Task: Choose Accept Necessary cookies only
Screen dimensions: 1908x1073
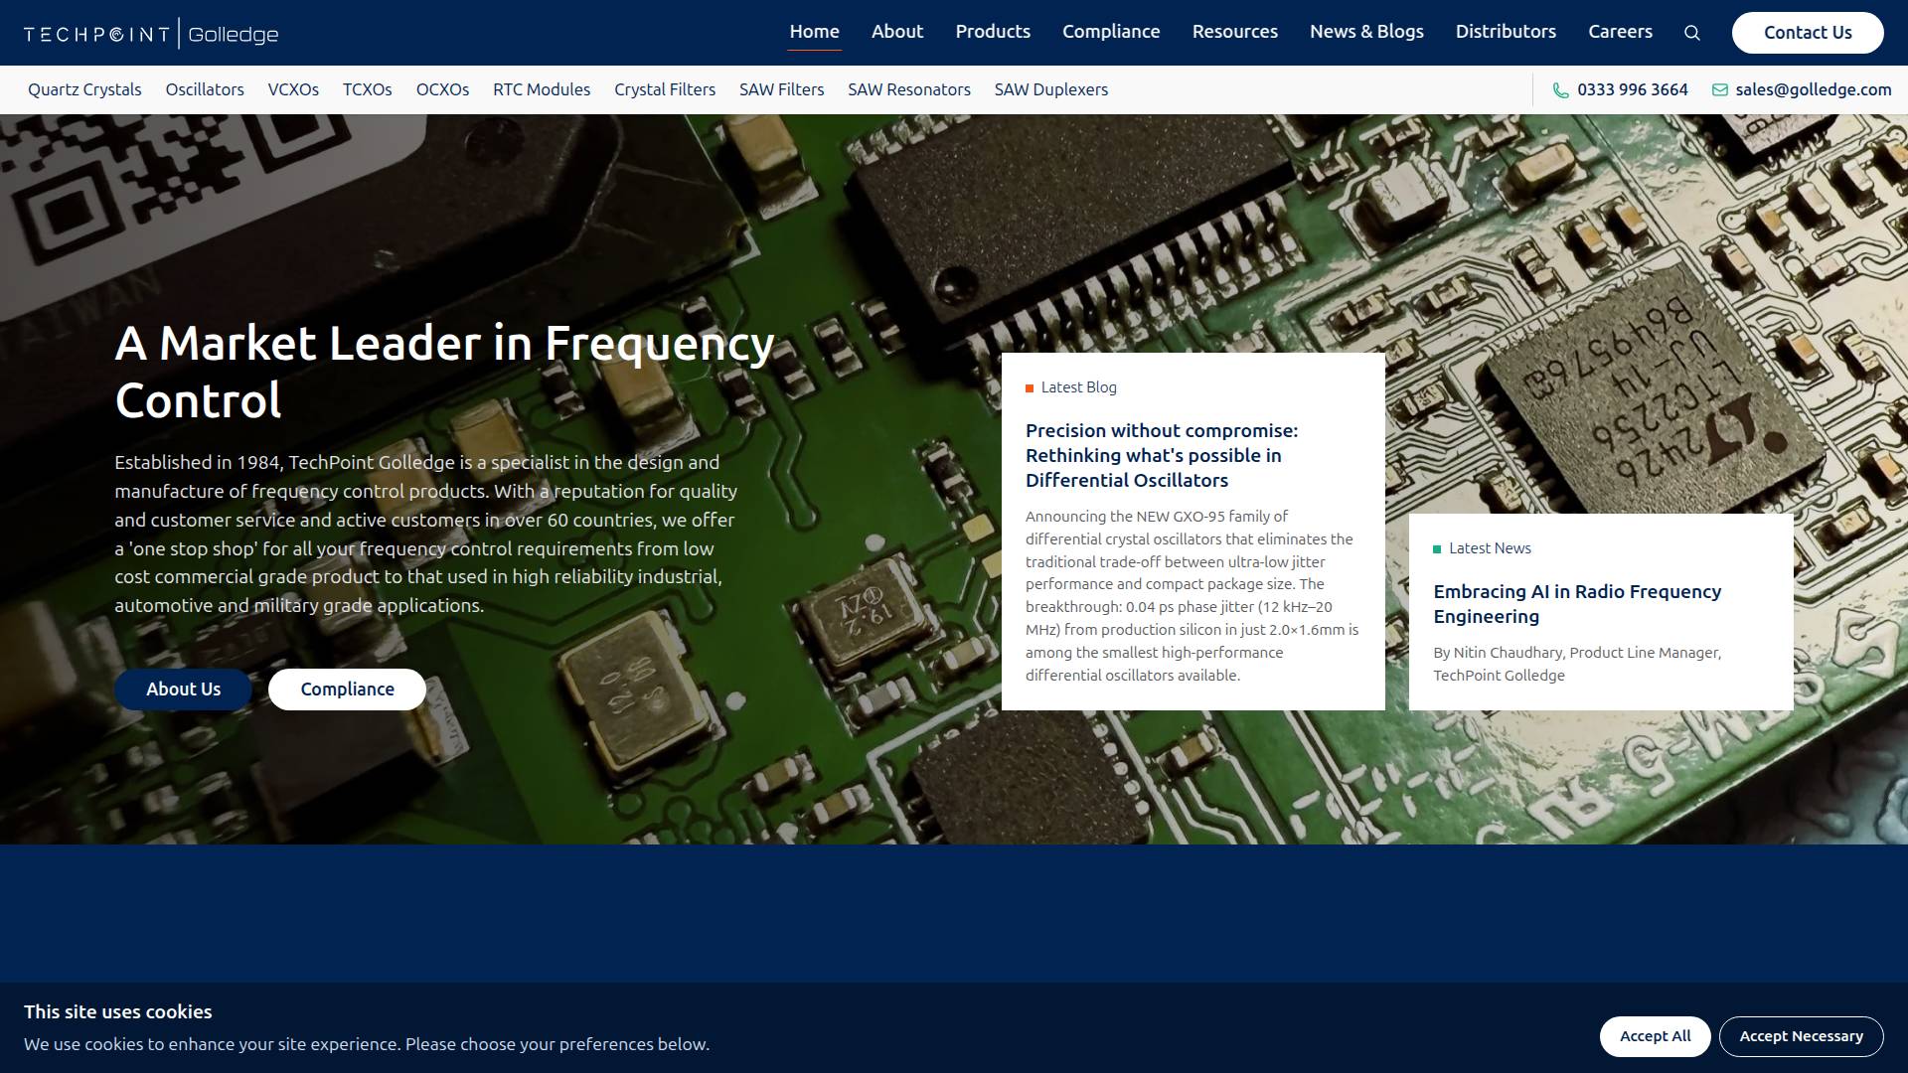Action: 1801,1035
